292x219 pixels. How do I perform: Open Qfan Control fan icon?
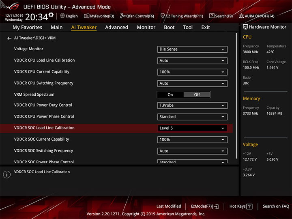click(x=123, y=16)
